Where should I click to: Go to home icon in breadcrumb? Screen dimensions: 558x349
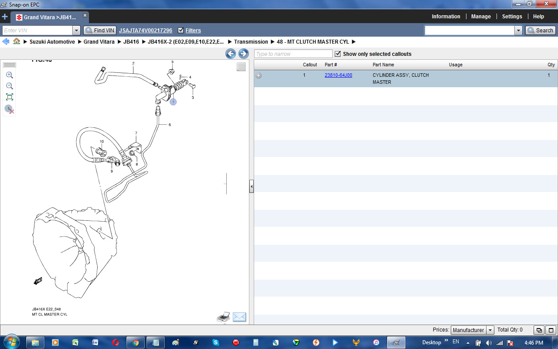17,41
